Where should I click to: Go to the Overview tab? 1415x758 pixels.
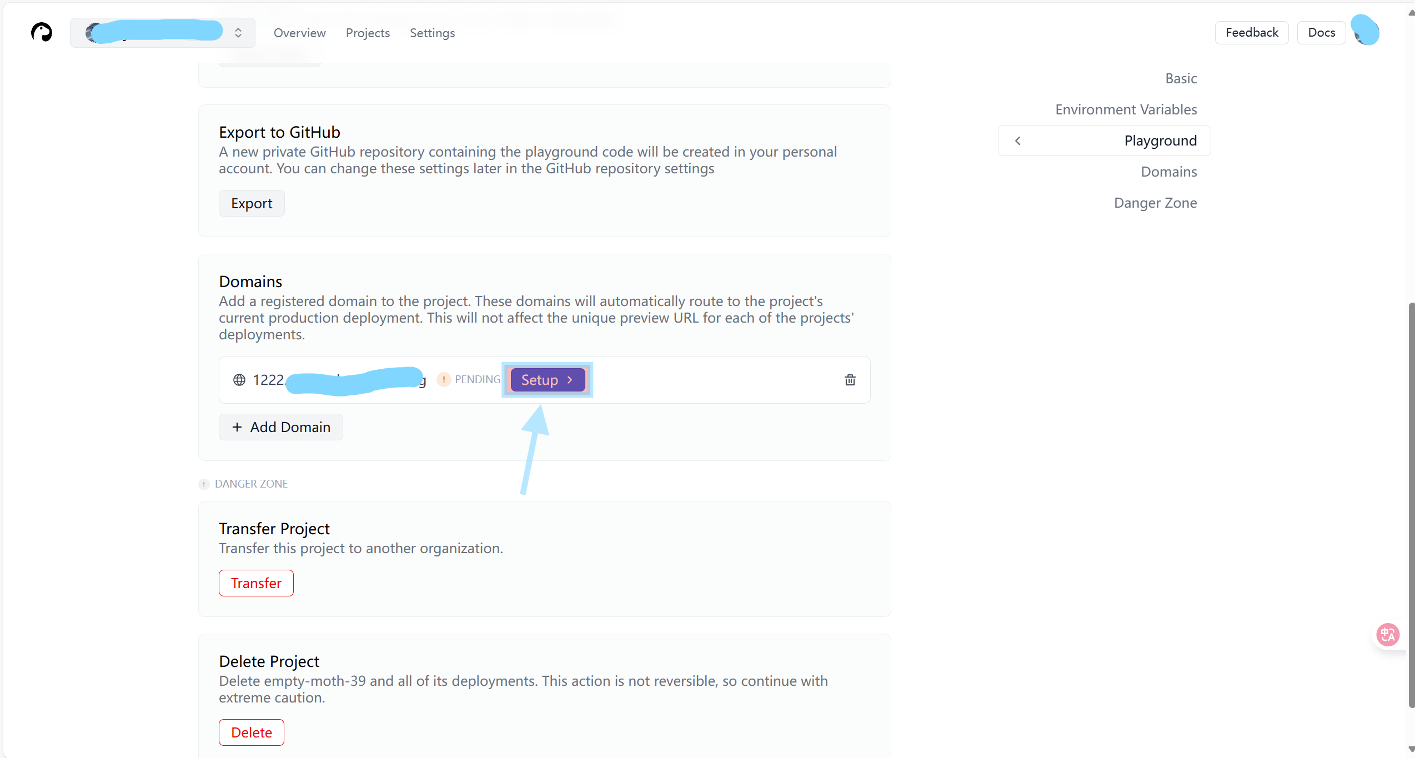pos(299,33)
